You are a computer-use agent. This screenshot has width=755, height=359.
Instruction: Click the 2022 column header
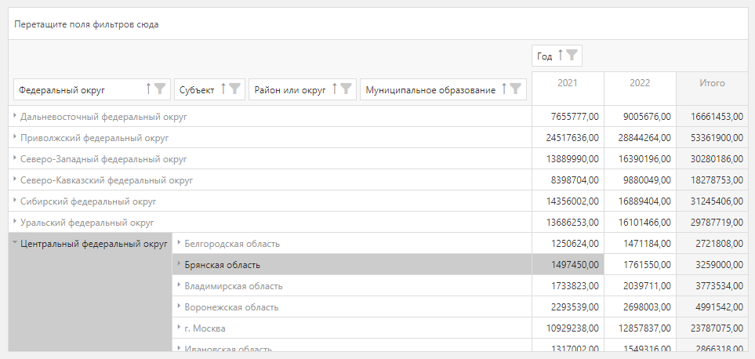click(640, 83)
